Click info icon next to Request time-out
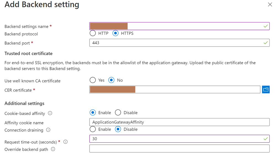276x156 pixels. [65, 142]
